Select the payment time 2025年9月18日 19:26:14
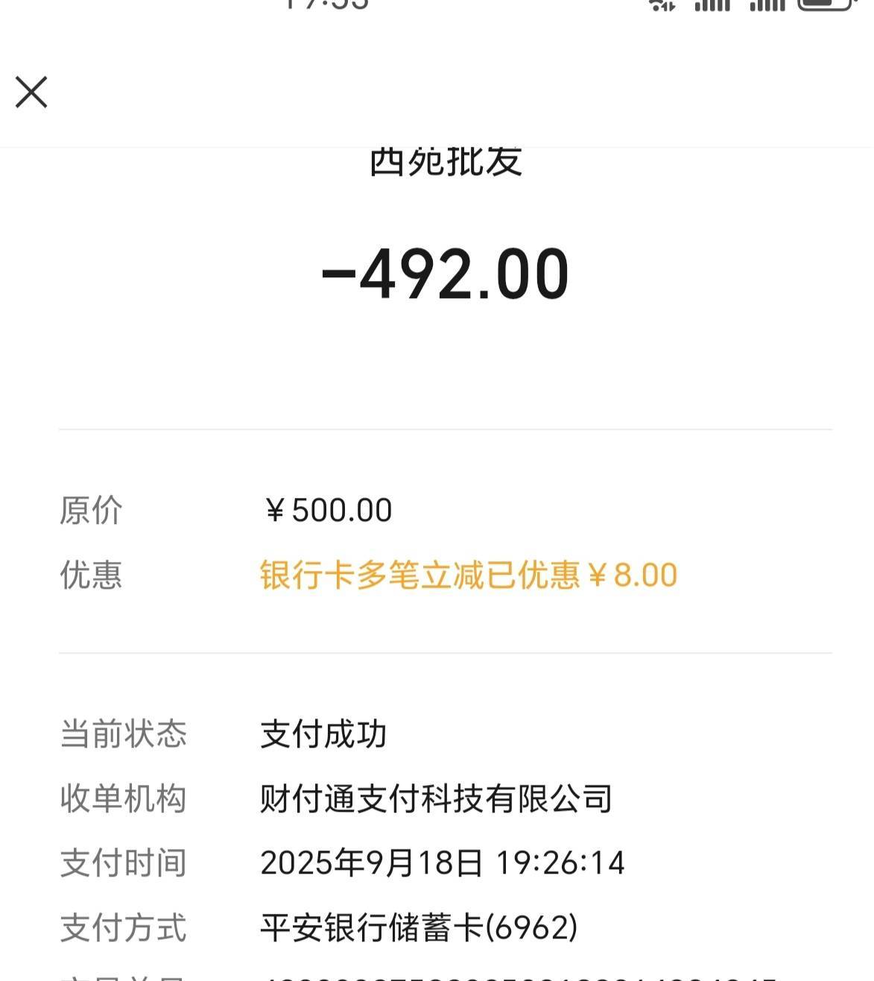The height and width of the screenshot is (981, 874). [443, 863]
